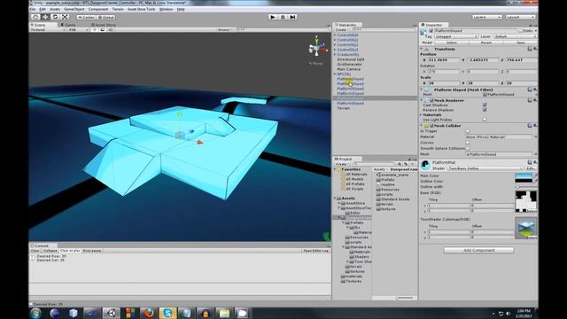Open the Asset Store Tools menu
Image resolution: width=567 pixels, height=319 pixels.
click(x=142, y=9)
